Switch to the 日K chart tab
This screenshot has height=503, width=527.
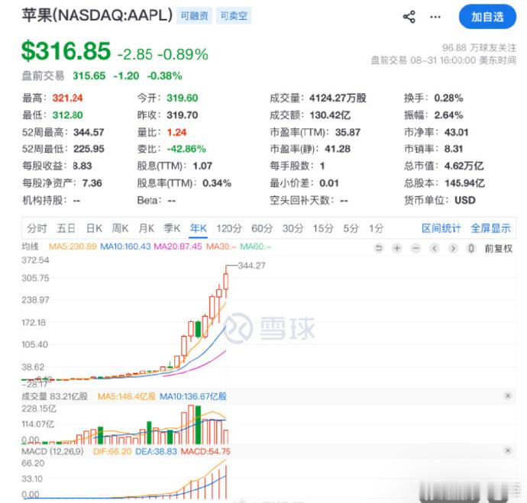[x=94, y=228]
